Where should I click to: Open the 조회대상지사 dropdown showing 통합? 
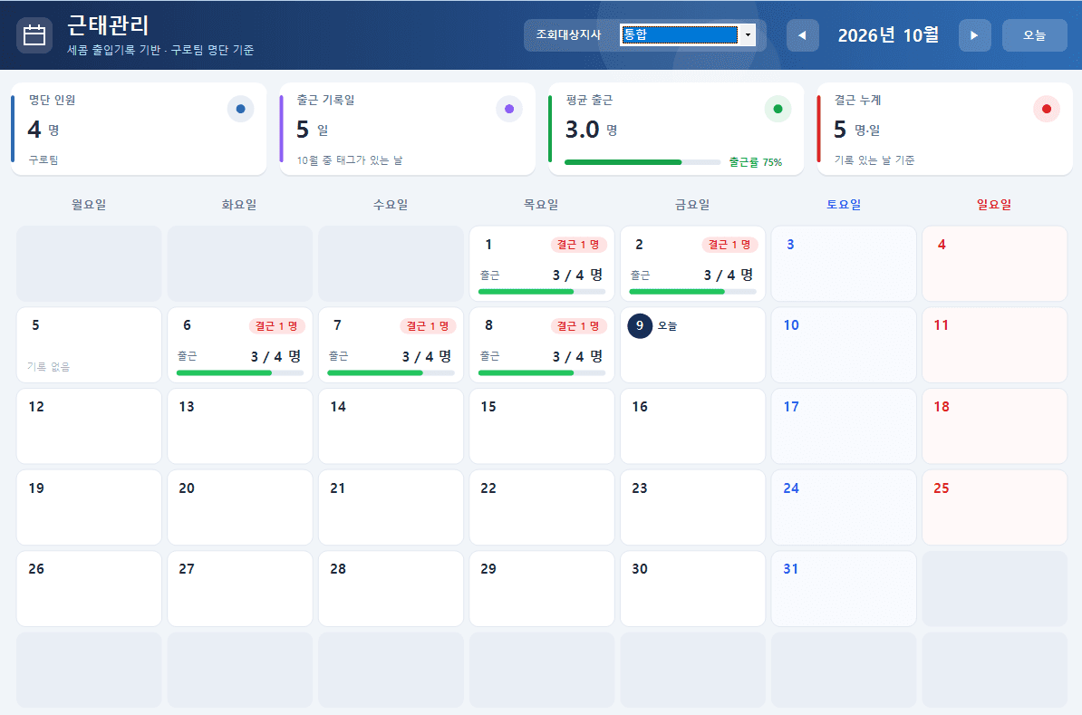[x=688, y=34]
